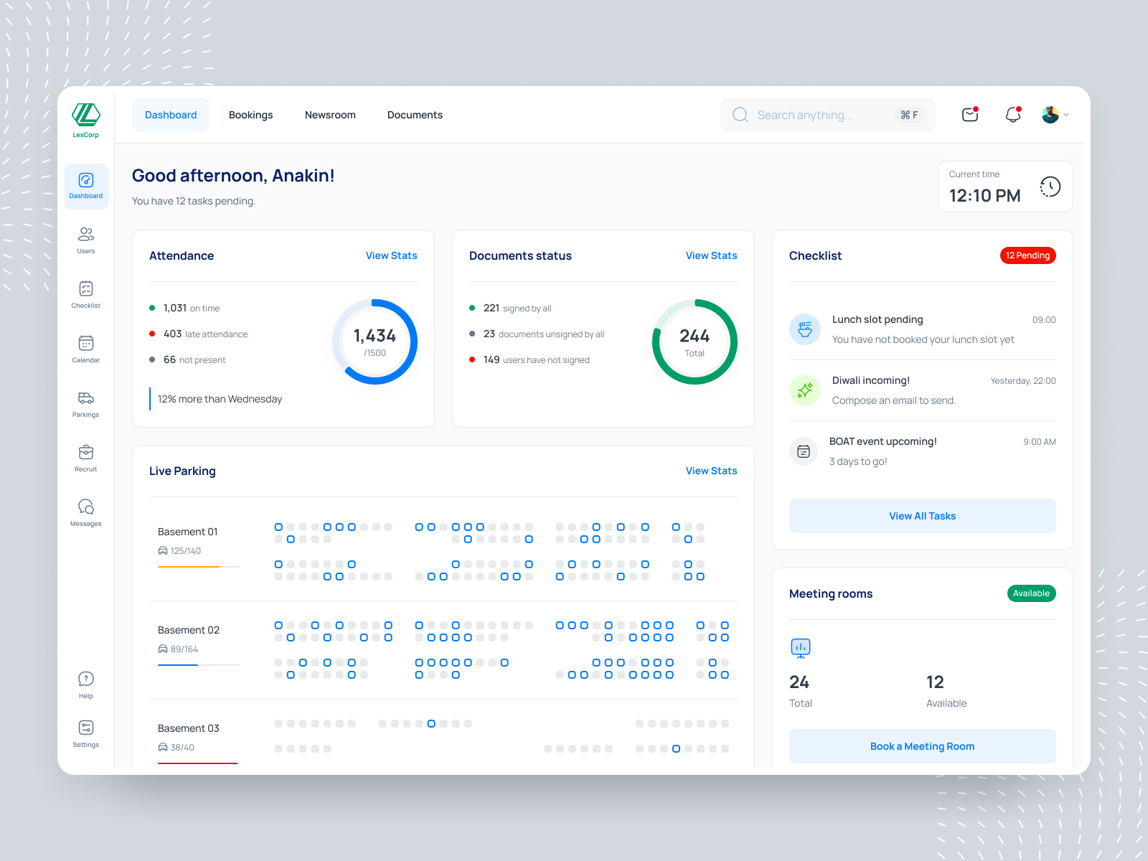Open the notifications bell
1148x861 pixels.
point(1012,115)
